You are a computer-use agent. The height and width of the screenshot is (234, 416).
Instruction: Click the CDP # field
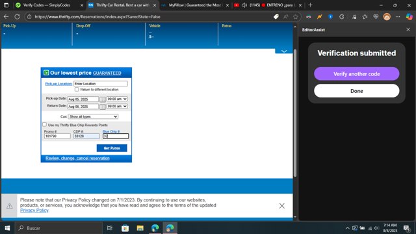click(x=86, y=136)
